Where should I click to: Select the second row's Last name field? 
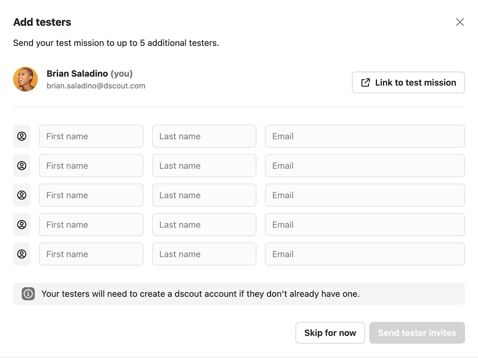(x=204, y=166)
